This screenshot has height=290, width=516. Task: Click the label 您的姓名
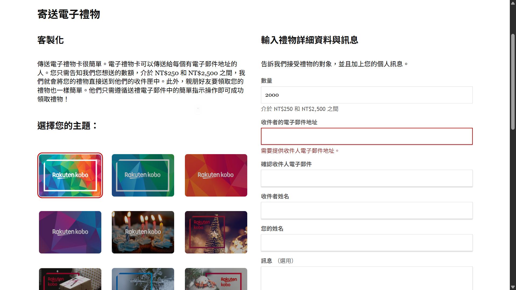(272, 229)
